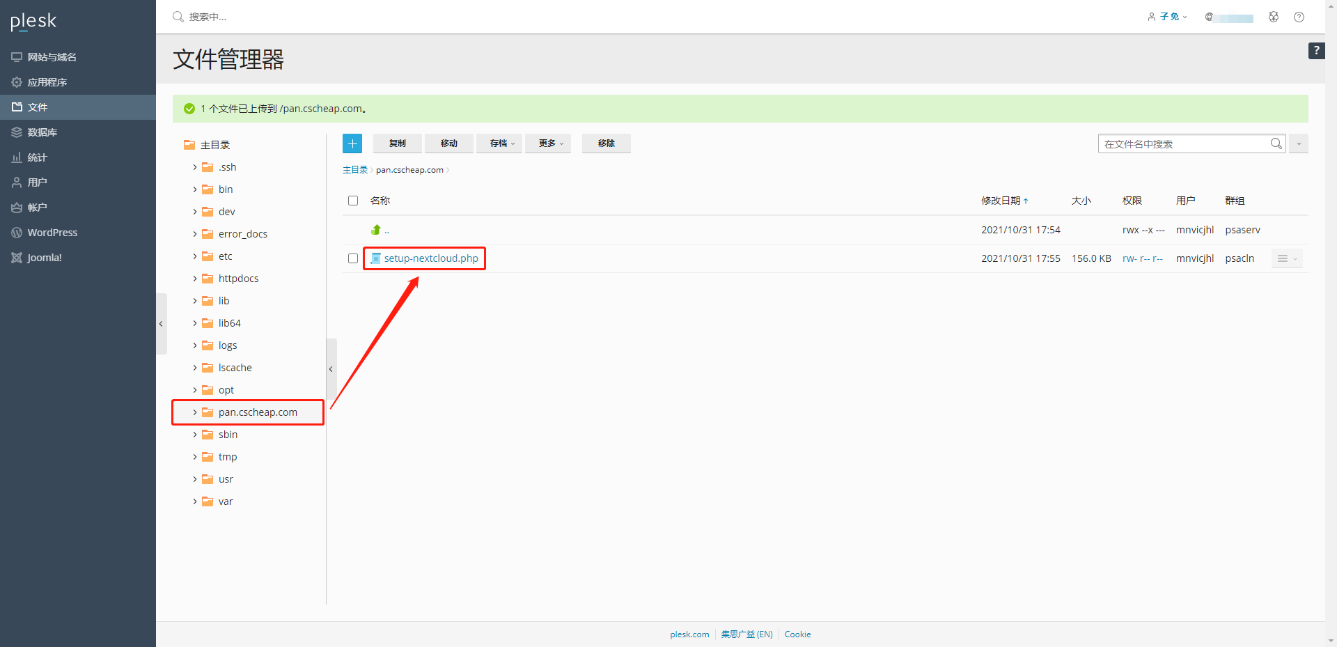Expand the dev folder
Image resolution: width=1337 pixels, height=647 pixels.
(x=195, y=212)
